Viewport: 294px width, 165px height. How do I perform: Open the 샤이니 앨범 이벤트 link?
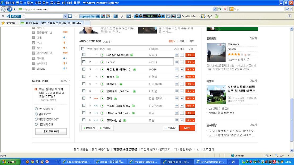click(221, 113)
